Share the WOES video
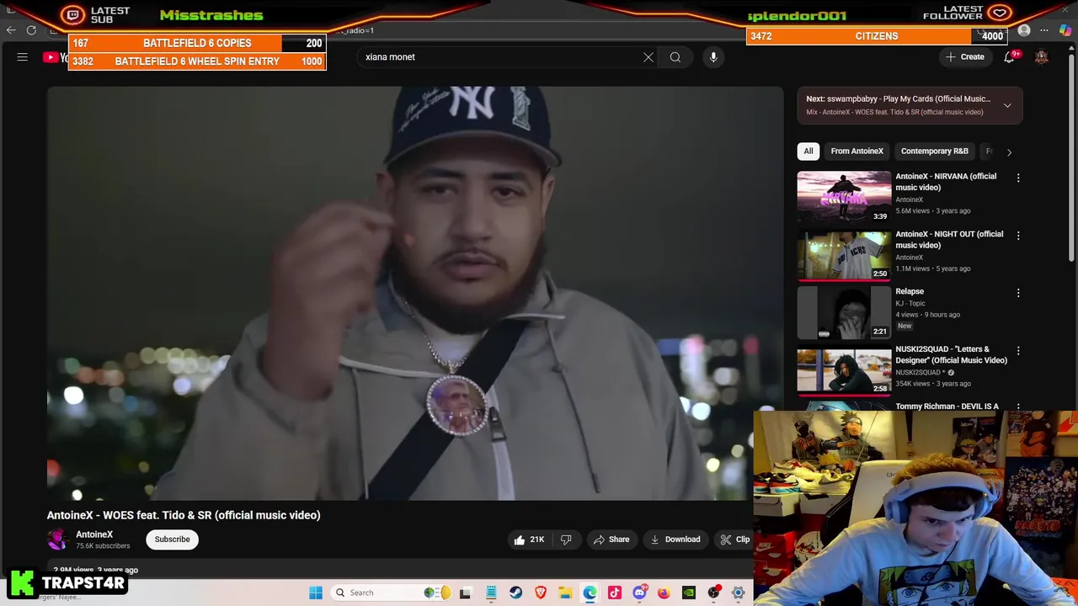The height and width of the screenshot is (606, 1078). [611, 540]
